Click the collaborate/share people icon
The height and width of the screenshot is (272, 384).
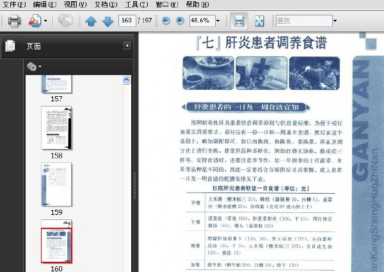(35, 21)
